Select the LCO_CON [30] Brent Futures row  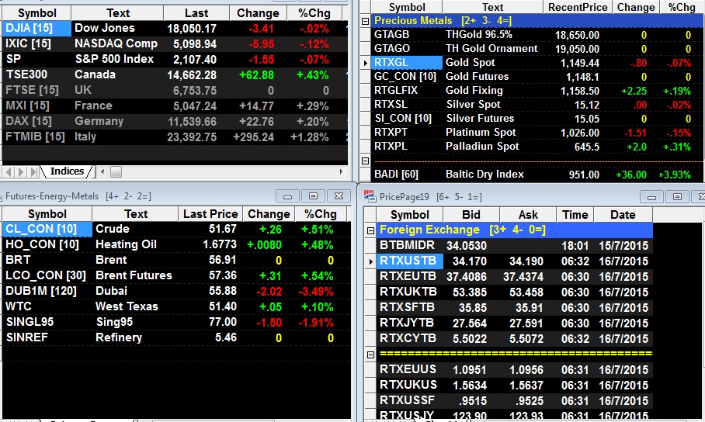click(x=176, y=275)
